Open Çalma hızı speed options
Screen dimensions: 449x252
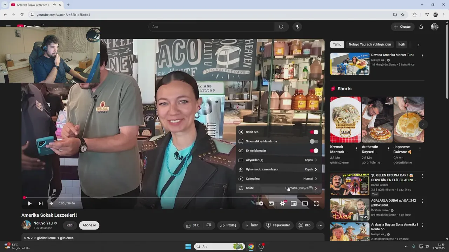tap(279, 178)
